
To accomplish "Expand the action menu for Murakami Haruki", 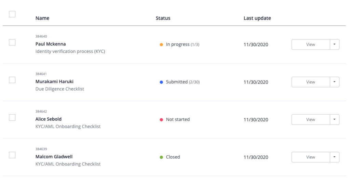I will 334,82.
